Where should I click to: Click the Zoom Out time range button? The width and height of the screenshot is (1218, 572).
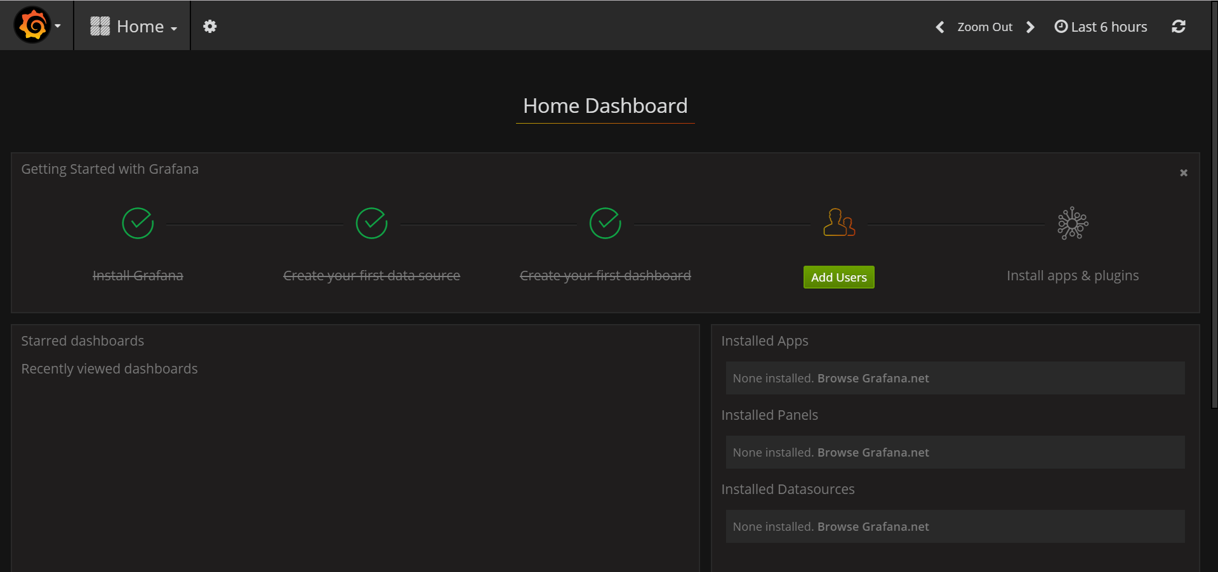point(984,27)
